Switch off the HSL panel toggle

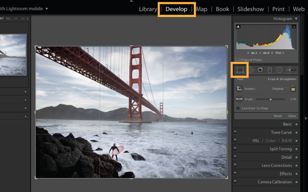tap(235, 140)
